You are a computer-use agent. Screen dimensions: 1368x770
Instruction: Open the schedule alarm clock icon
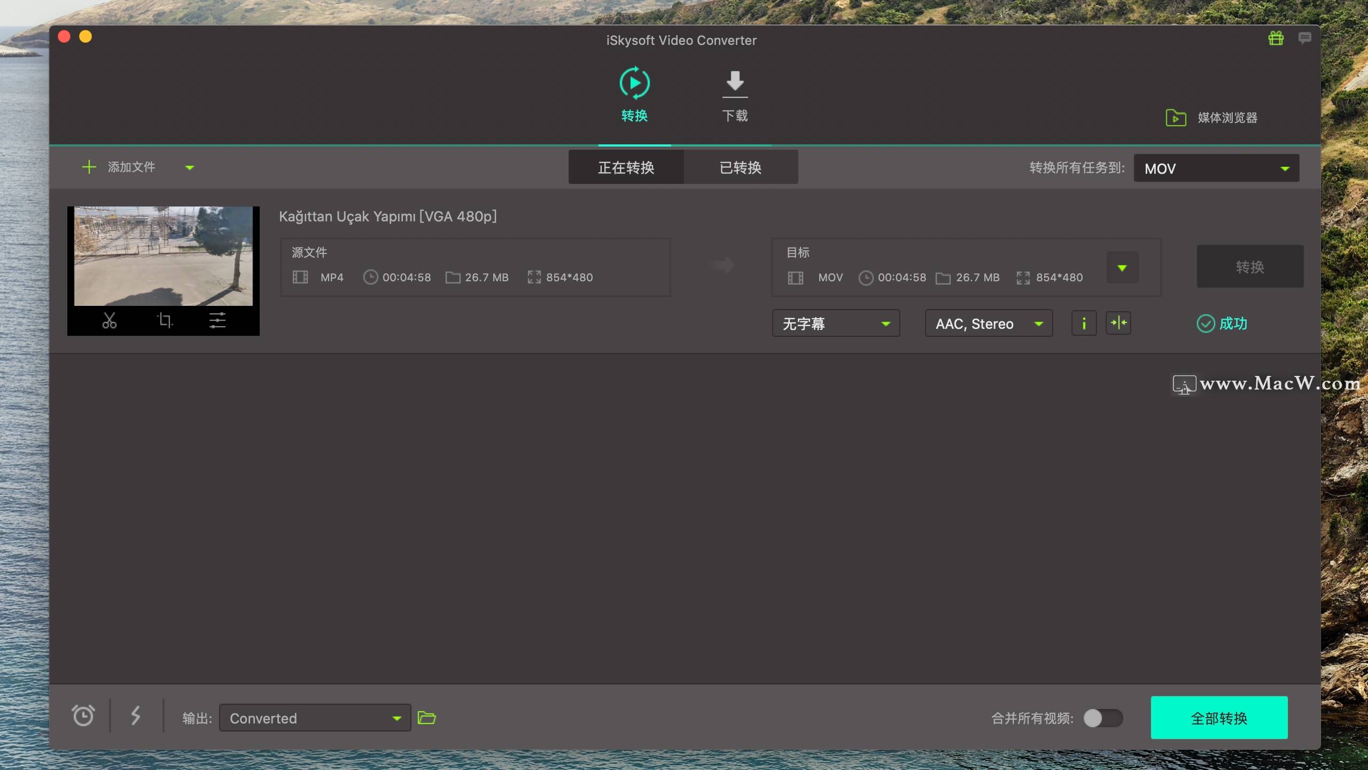pyautogui.click(x=83, y=715)
